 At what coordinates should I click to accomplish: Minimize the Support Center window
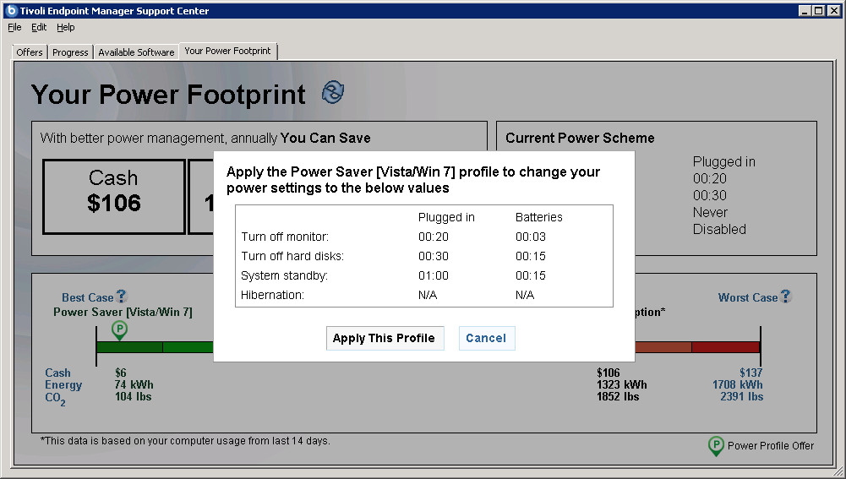tap(805, 10)
